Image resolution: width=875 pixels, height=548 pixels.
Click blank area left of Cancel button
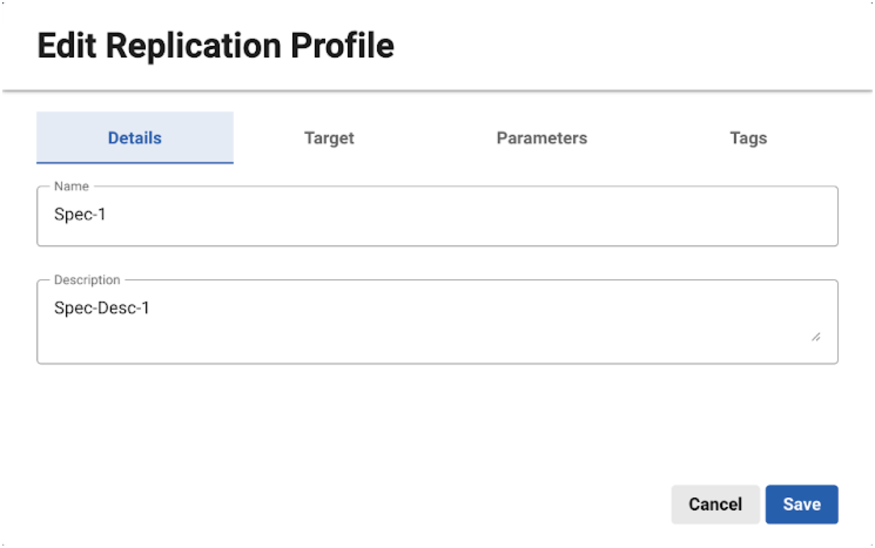[x=411, y=504]
